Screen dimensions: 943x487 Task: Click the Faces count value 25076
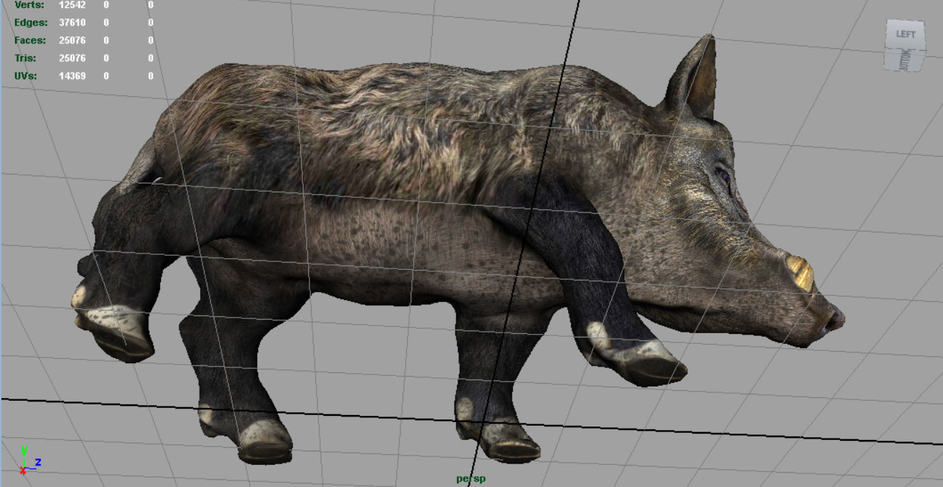[x=72, y=40]
